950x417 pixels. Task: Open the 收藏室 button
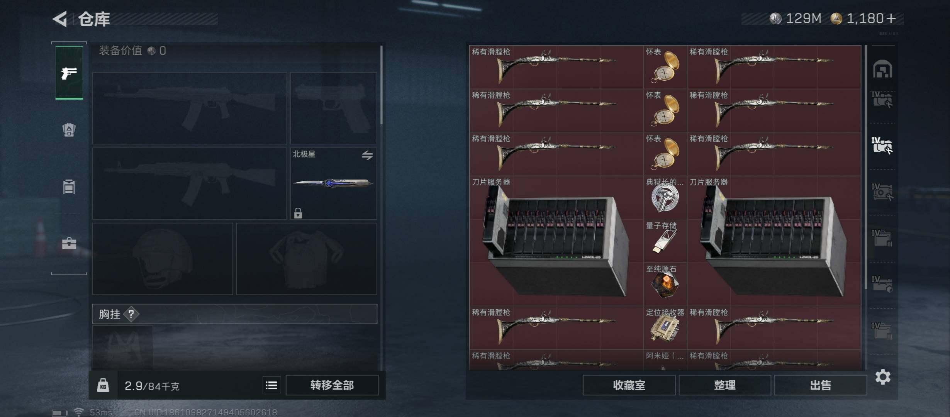(629, 385)
